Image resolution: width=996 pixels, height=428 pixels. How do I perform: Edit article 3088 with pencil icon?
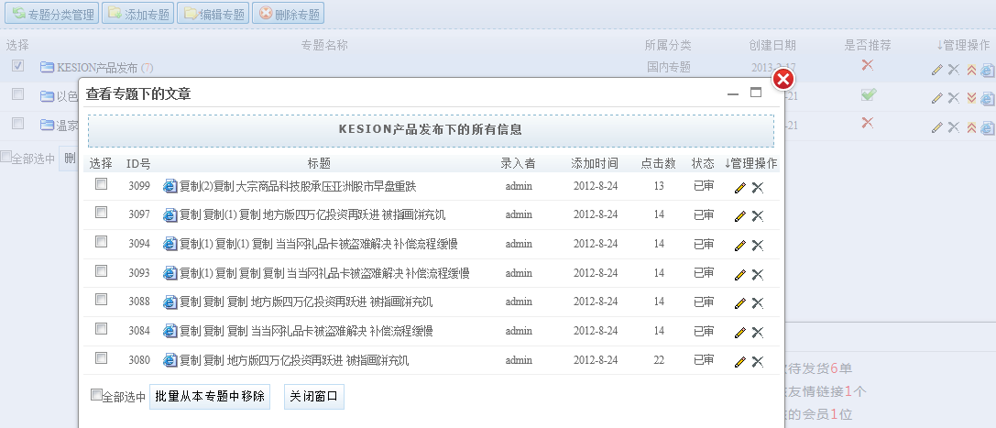pos(739,303)
